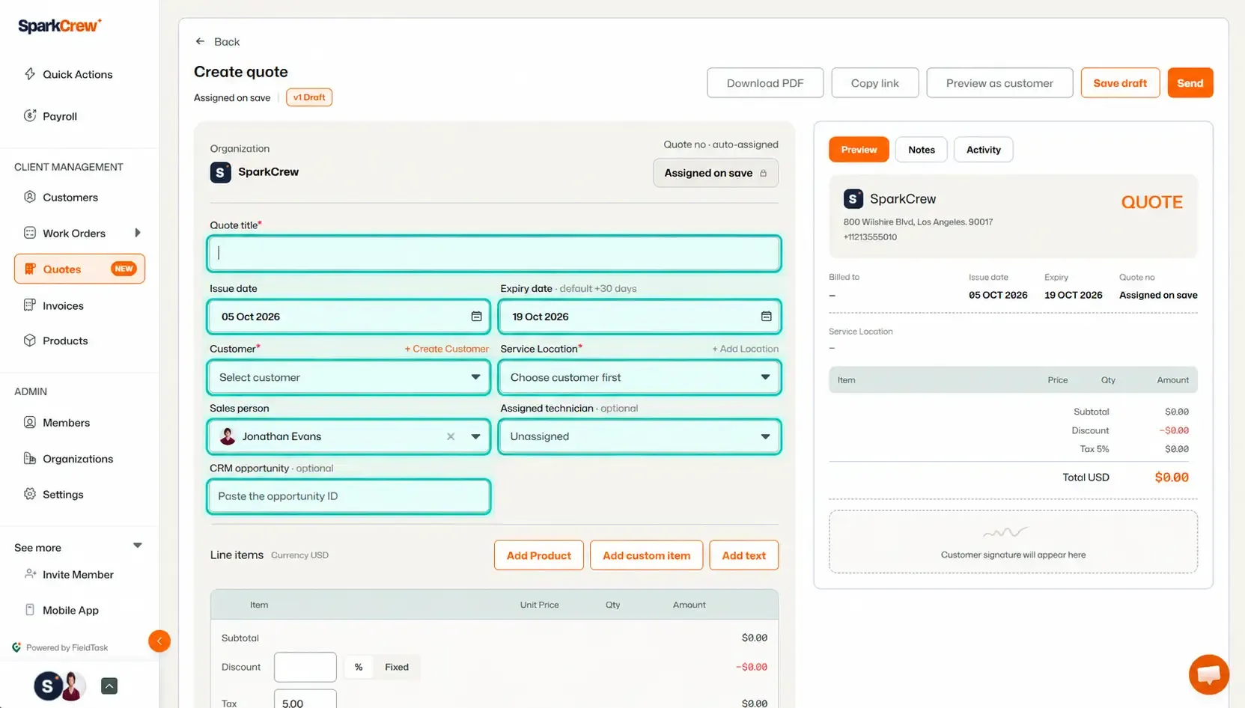1245x708 pixels.
Task: Click the Invite Member icon
Action: [30, 574]
